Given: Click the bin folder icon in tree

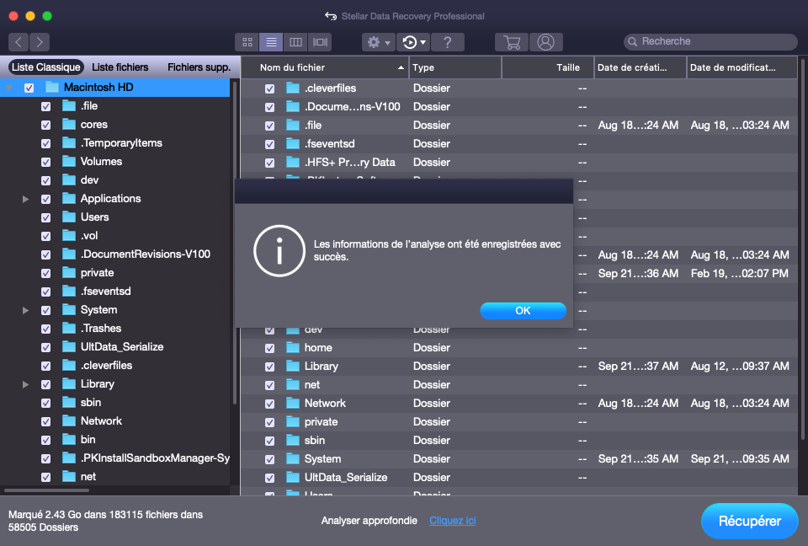Looking at the screenshot, I should (x=69, y=440).
